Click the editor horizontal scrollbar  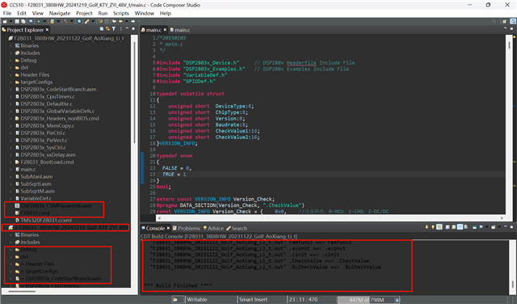[330, 217]
